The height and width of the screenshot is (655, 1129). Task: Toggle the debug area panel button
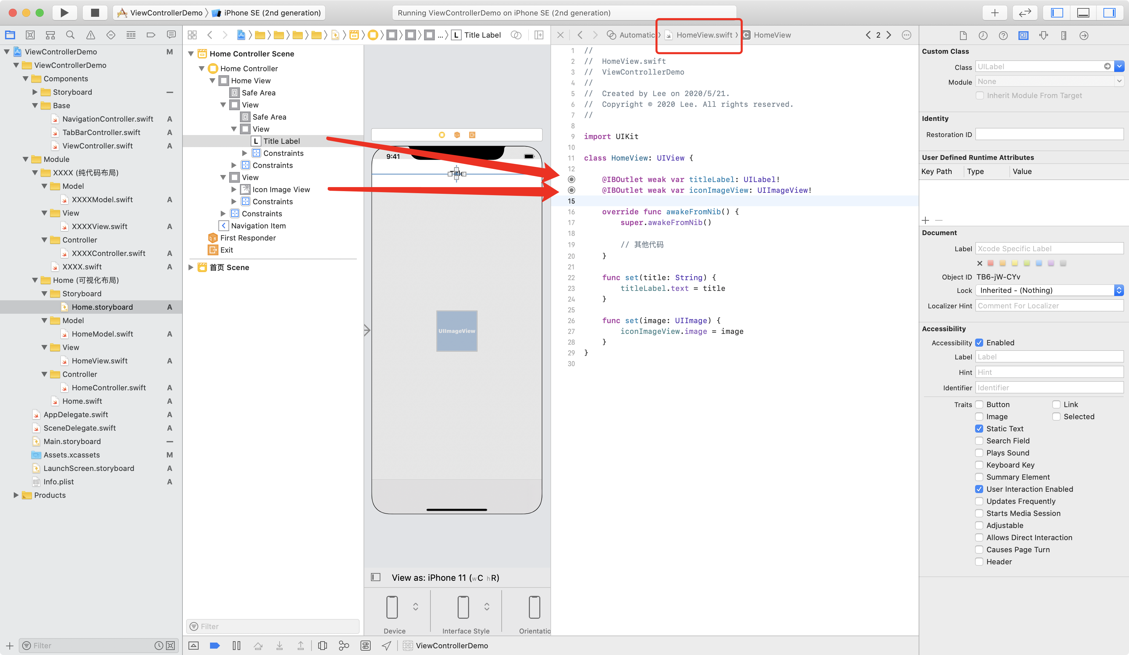(x=1083, y=12)
